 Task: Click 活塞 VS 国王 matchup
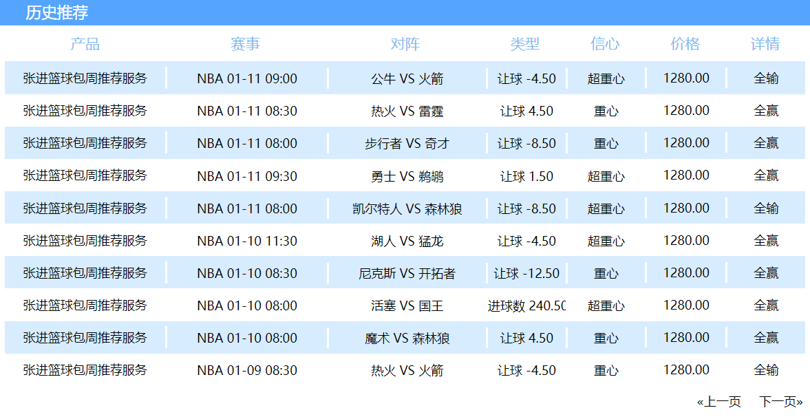pyautogui.click(x=407, y=305)
